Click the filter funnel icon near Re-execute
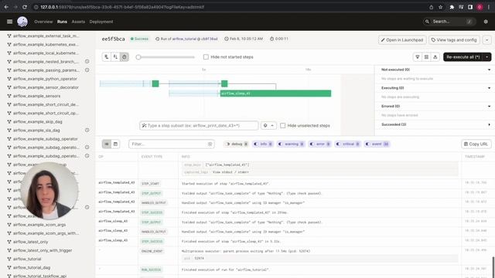The height and width of the screenshot is (278, 495). coord(418,56)
